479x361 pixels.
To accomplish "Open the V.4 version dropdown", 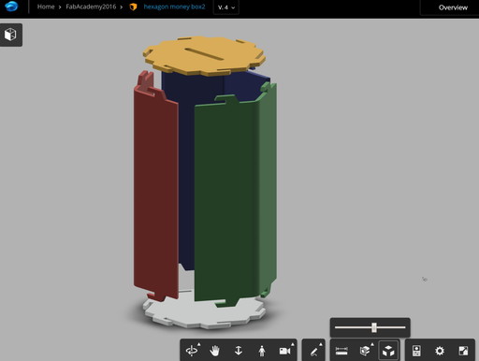I will click(226, 7).
